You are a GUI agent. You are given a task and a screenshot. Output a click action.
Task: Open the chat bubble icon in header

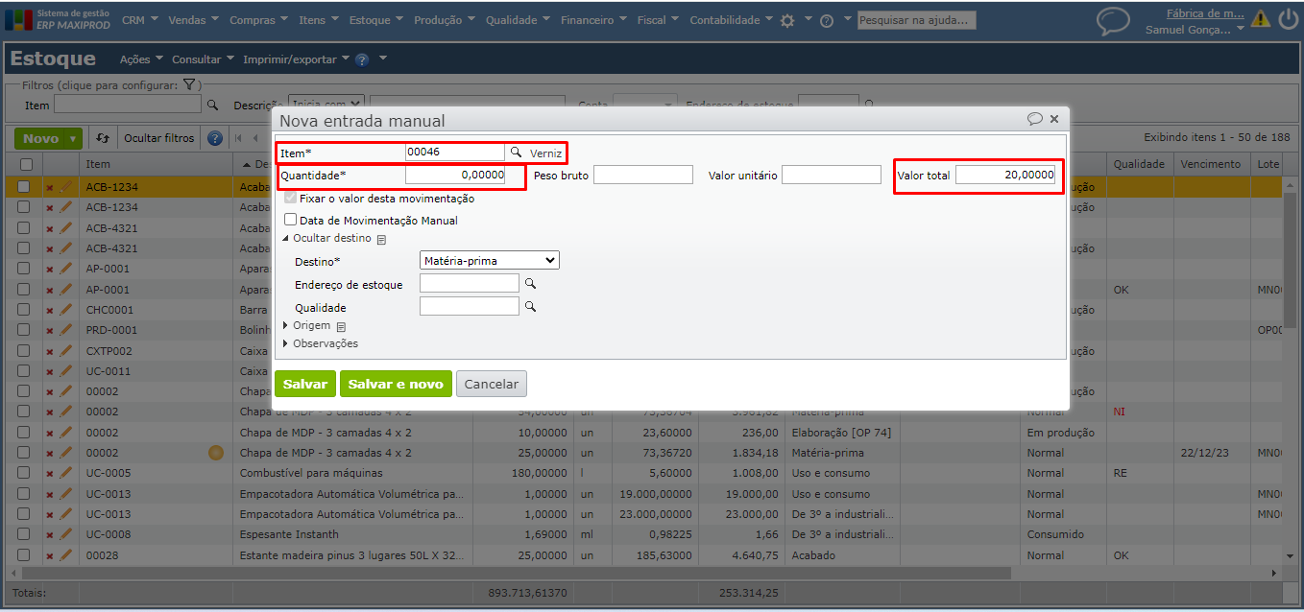tap(1113, 21)
